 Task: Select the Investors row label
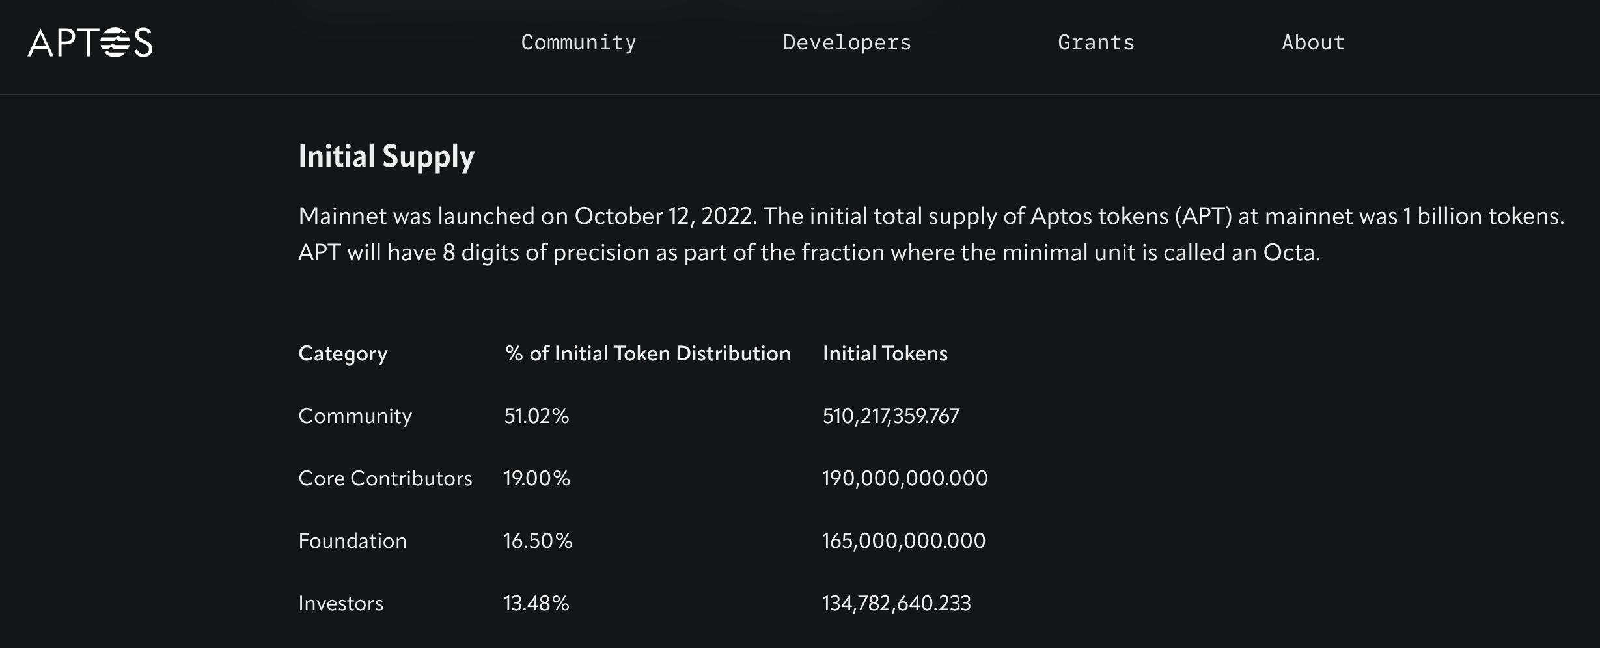tap(340, 603)
